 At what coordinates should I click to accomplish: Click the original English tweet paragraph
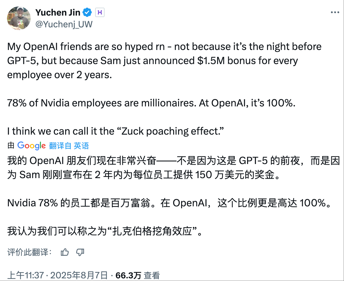click(x=163, y=60)
